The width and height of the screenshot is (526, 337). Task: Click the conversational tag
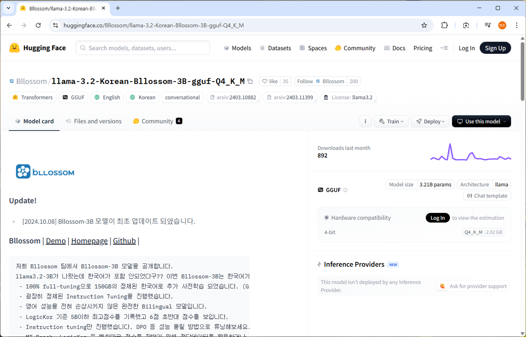coord(182,97)
